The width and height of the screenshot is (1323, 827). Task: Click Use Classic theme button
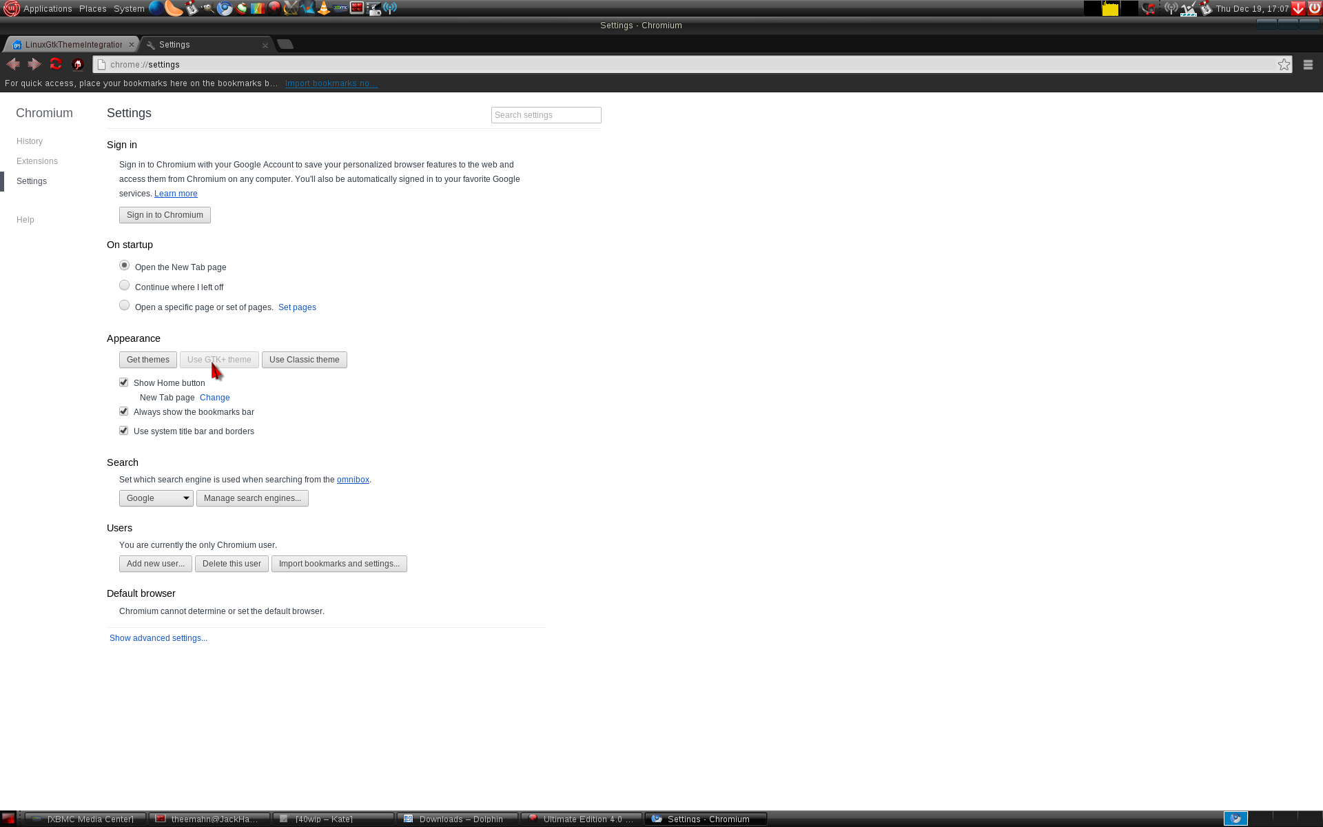pyautogui.click(x=305, y=360)
